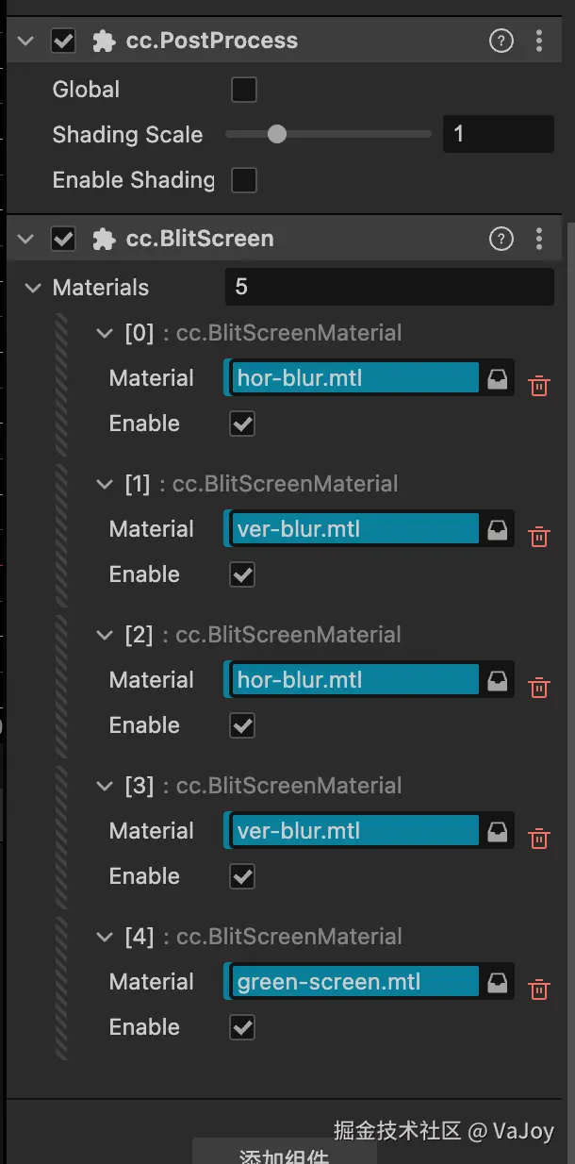Open help for cc.PostProcess component
Screen dimensions: 575x1164
click(x=501, y=41)
